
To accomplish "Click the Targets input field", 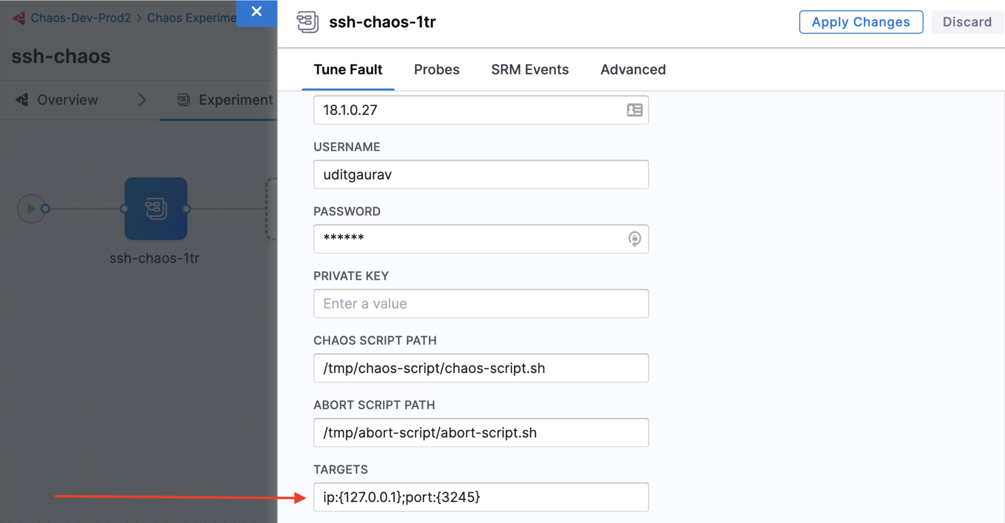I will 481,497.
